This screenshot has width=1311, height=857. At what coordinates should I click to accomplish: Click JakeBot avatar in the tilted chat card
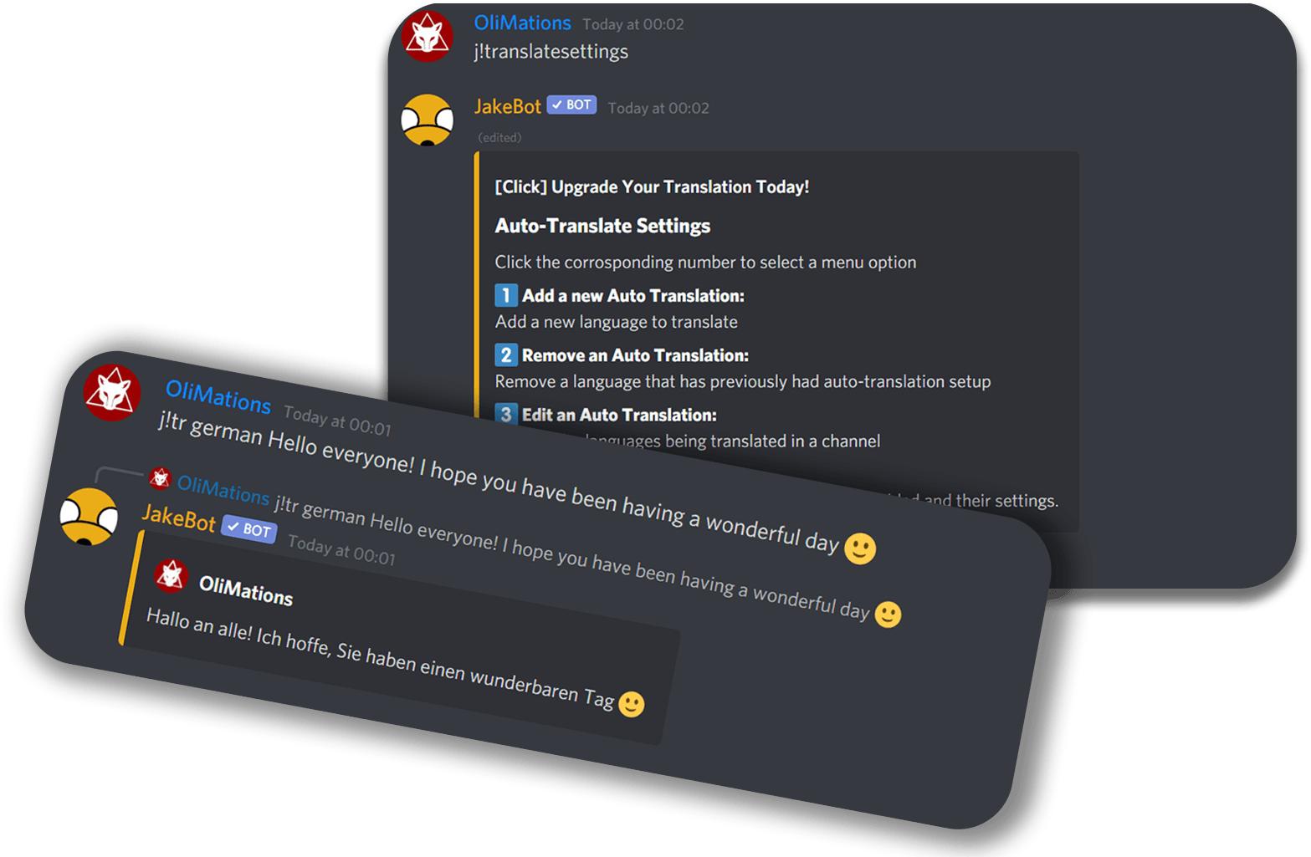tap(89, 516)
